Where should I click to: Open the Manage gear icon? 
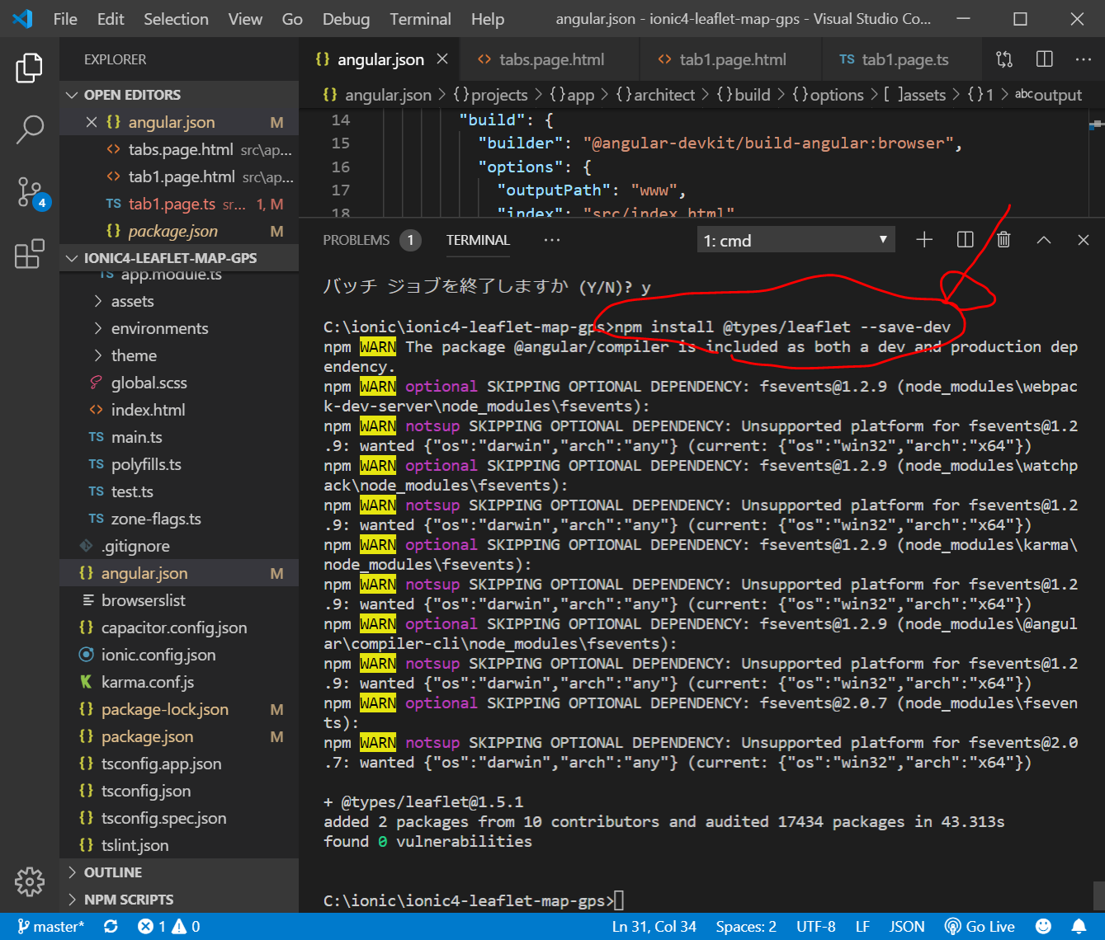coord(30,881)
